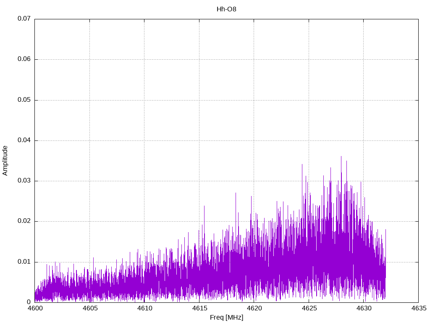Click the Freq [MHz] x-axis label
The width and height of the screenshot is (430, 323).
pos(226,317)
